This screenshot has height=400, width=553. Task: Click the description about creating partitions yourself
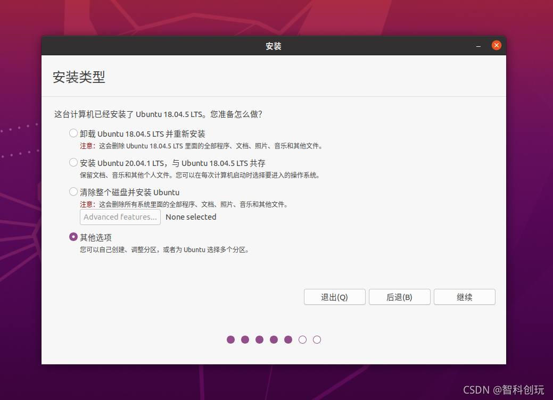point(164,250)
